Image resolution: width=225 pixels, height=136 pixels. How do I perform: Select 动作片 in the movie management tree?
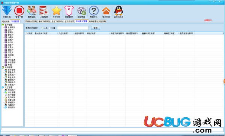[10, 30]
